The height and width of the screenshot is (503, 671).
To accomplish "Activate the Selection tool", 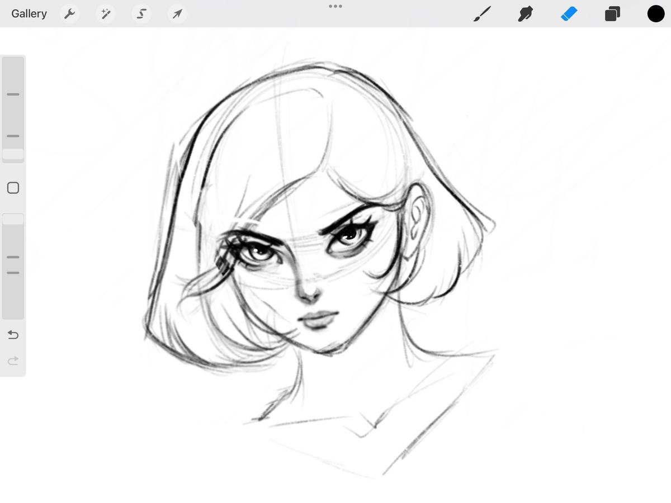I will 141,14.
